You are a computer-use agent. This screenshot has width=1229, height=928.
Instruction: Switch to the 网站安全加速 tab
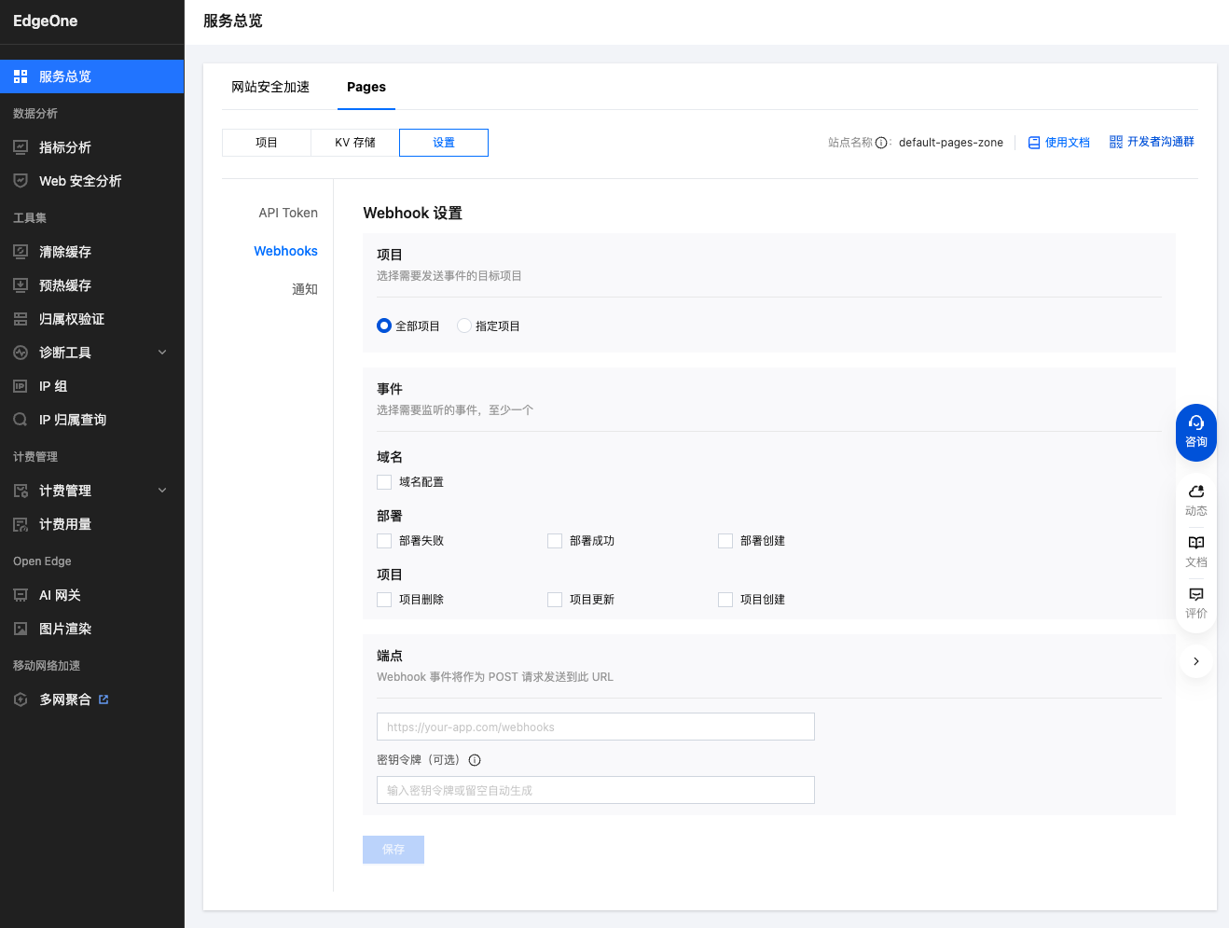click(x=270, y=87)
